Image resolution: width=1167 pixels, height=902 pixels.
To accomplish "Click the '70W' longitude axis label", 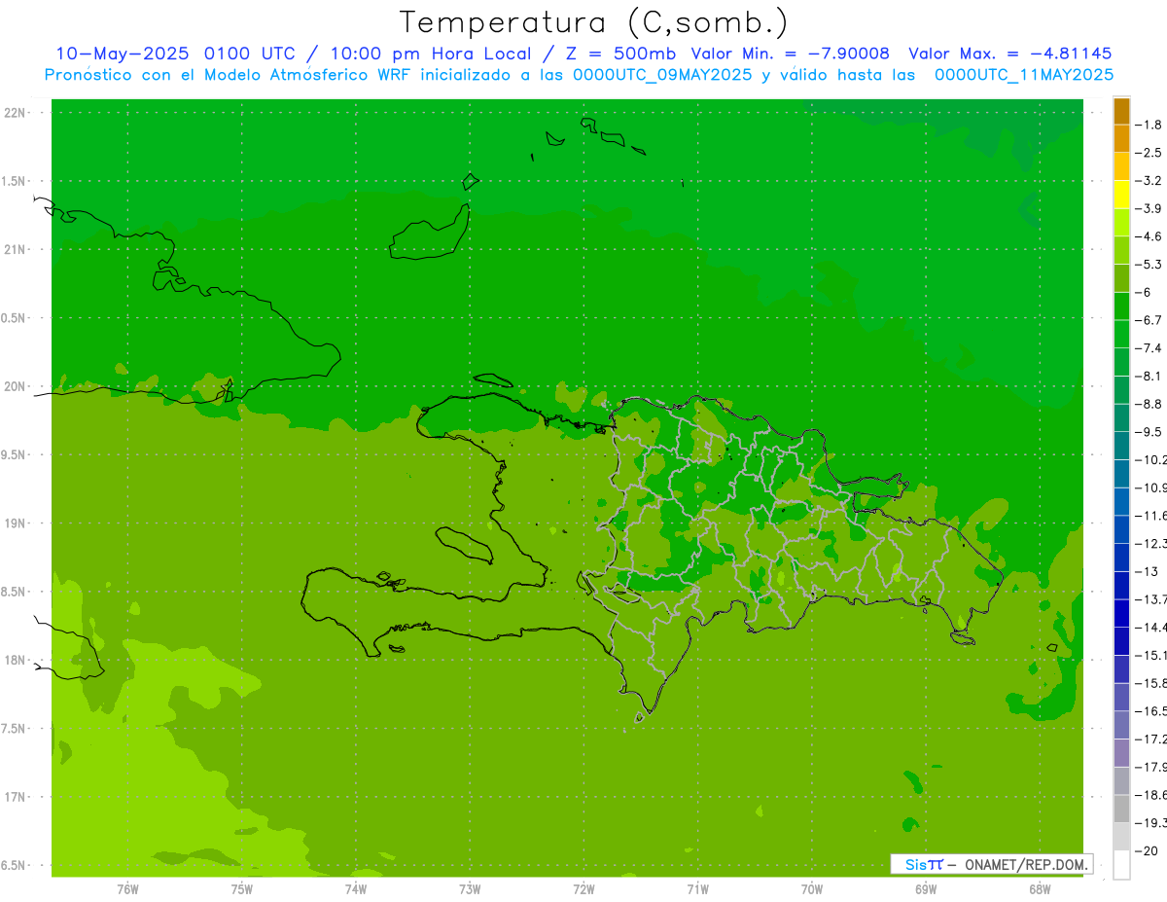I will pos(812,889).
